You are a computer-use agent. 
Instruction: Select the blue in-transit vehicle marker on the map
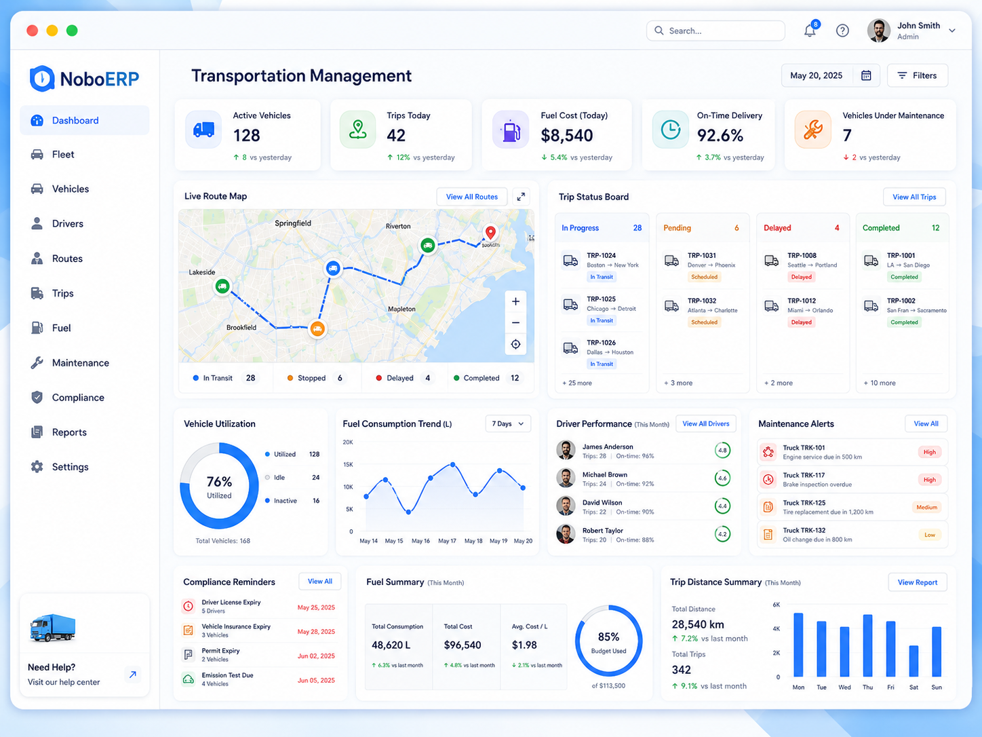pos(332,269)
